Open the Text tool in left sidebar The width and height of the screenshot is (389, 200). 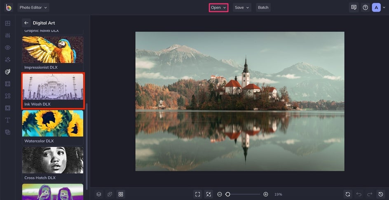[8, 120]
